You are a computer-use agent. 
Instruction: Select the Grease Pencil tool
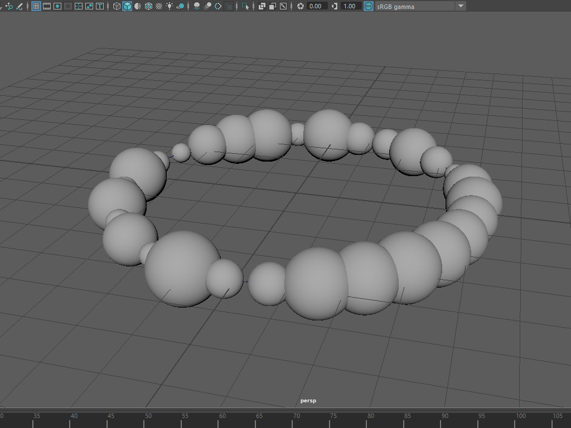point(20,6)
